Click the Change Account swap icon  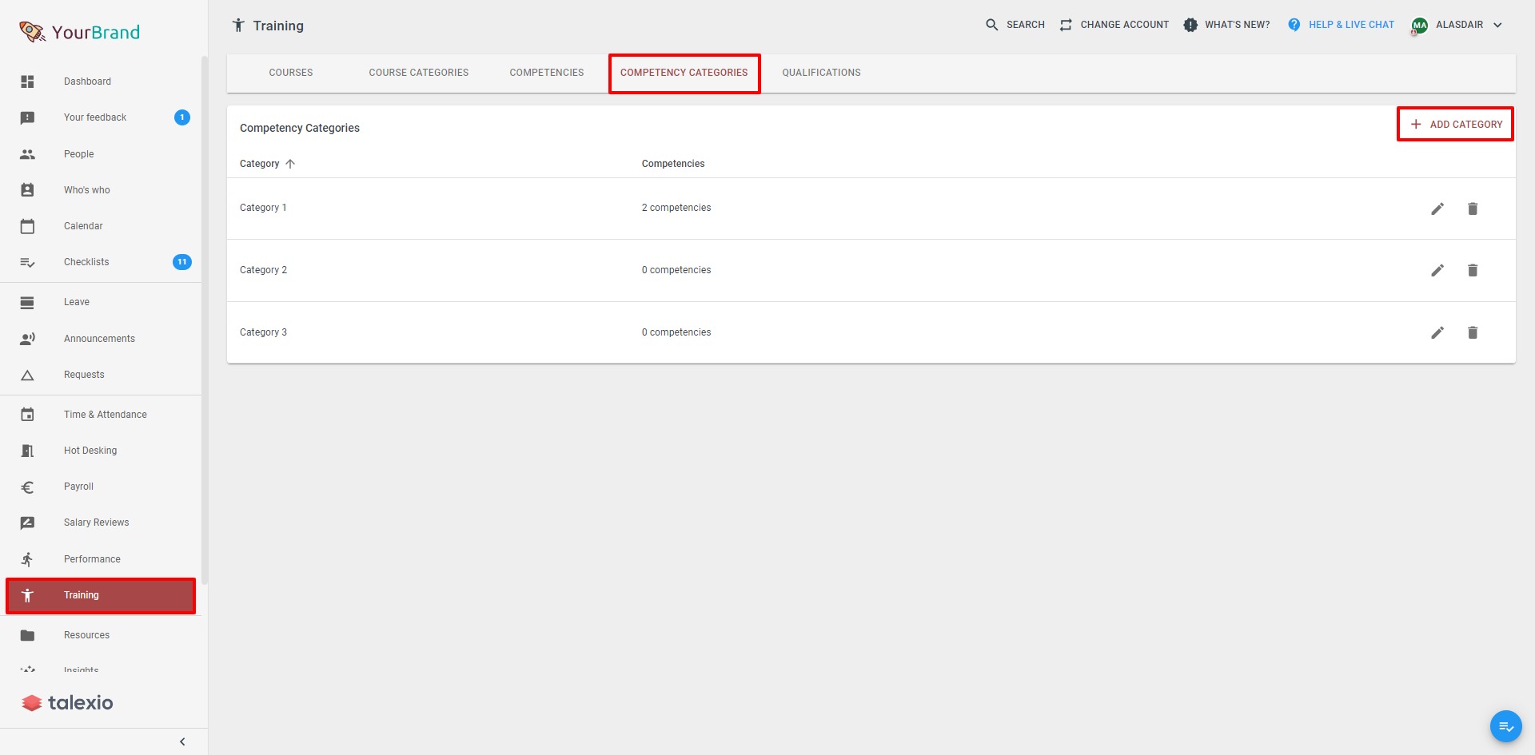tap(1066, 25)
